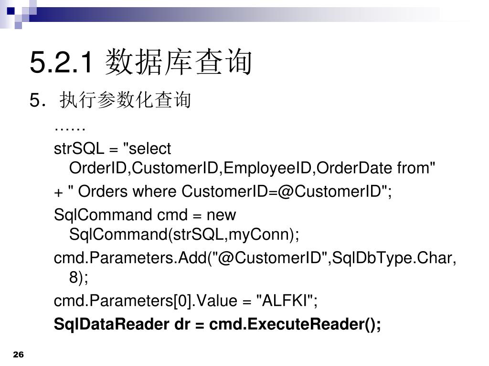The image size is (489, 366).
Task: Click the SqlCommand cmd = new line
Action: (x=145, y=215)
